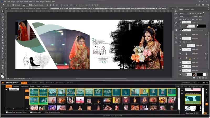Image resolution: width=210 pixels, height=118 pixels.
Task: Open dropdown arrow next to Save Sheet
Action: [x=76, y=83]
